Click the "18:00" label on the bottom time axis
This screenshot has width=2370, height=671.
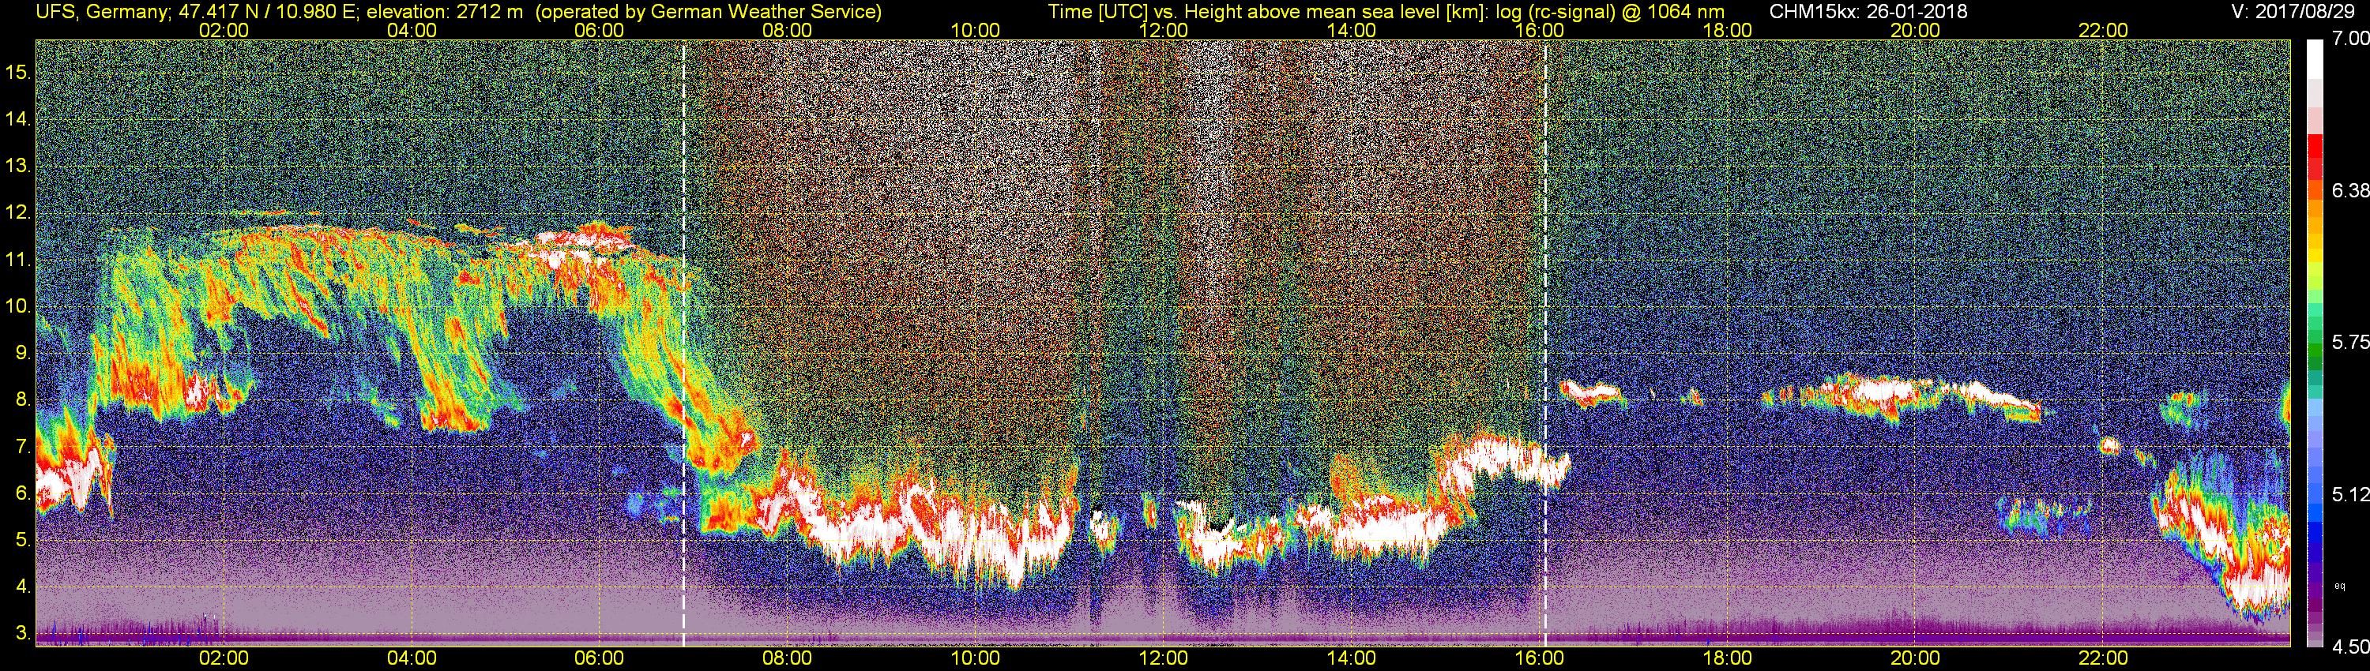[x=1727, y=658]
